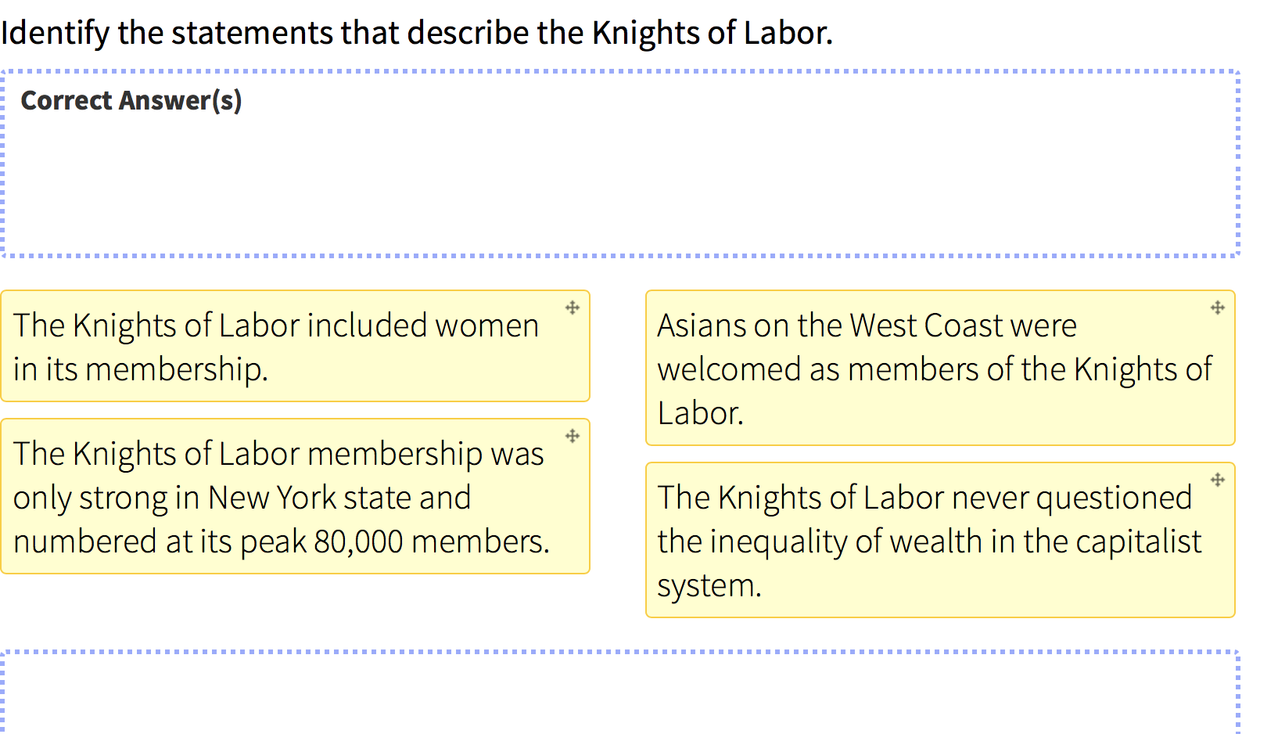Click the 'The Knights of Labor never questioned' line

924,498
